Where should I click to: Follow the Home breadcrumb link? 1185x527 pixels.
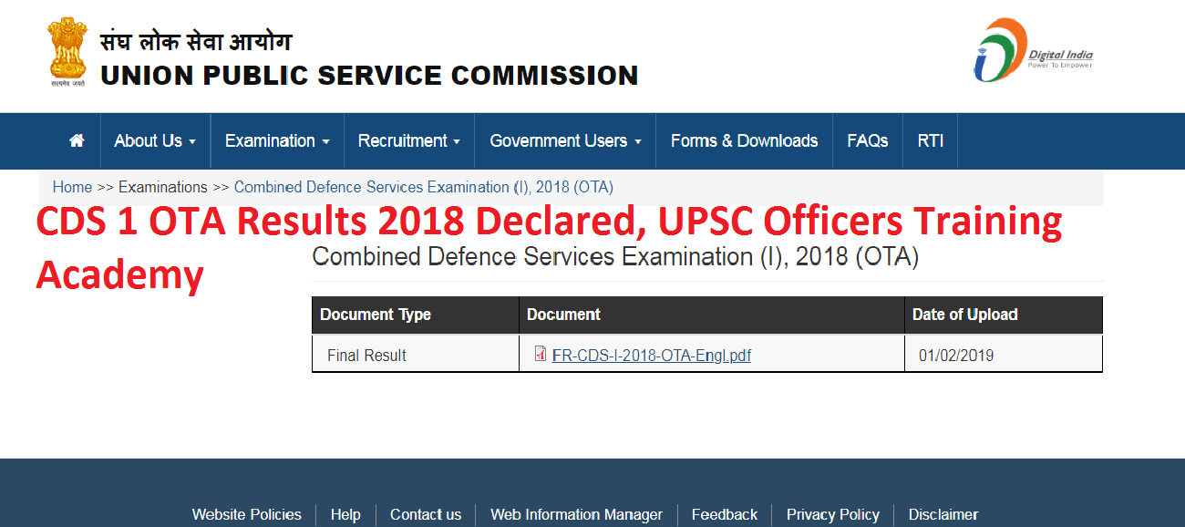point(72,186)
